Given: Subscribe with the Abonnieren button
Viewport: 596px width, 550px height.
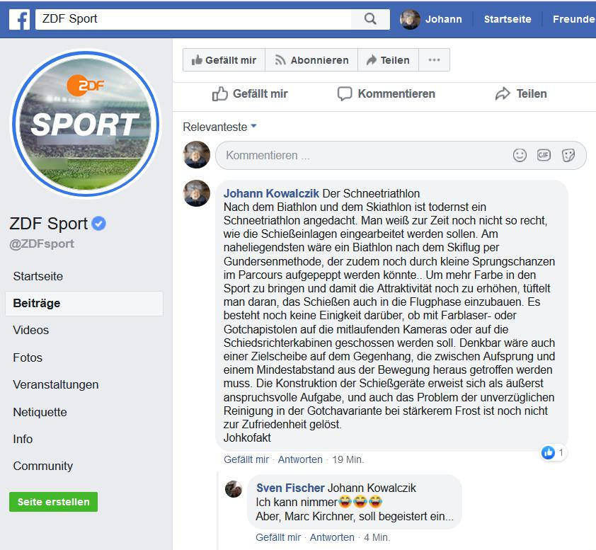Looking at the screenshot, I should 311,60.
